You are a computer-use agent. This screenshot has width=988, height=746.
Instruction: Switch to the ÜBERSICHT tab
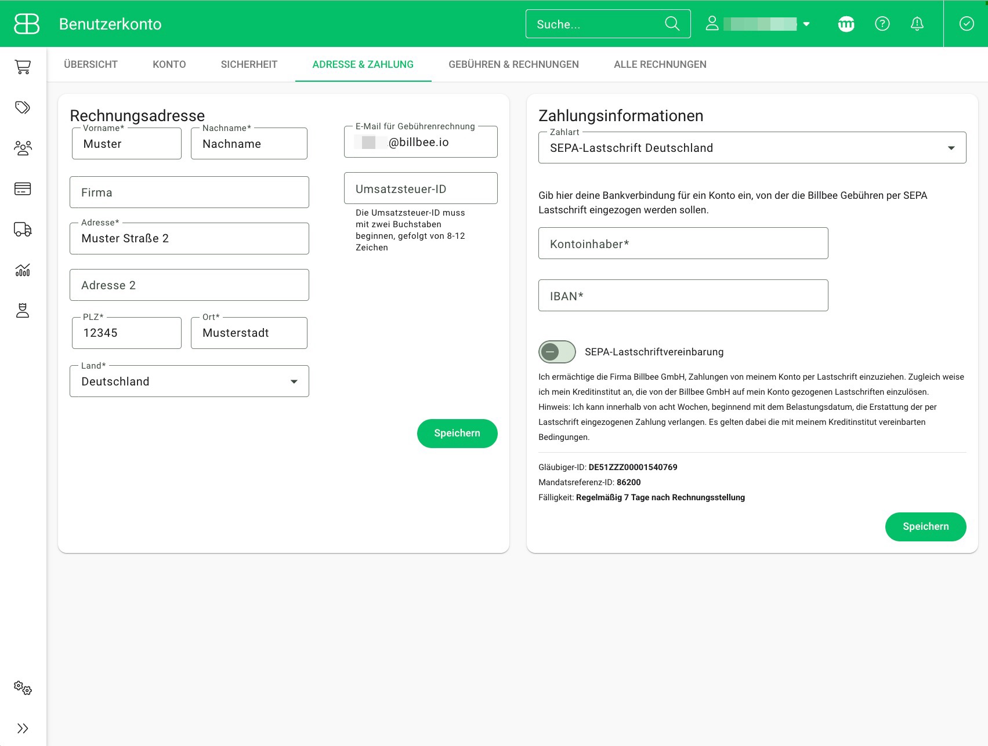click(x=91, y=64)
